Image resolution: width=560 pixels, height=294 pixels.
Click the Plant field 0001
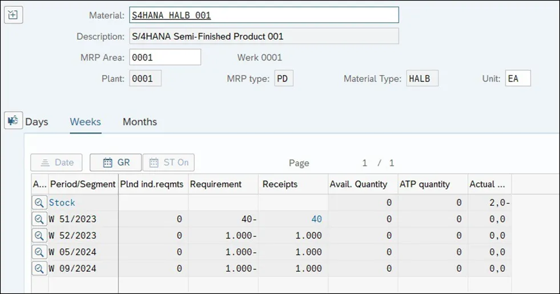click(x=145, y=79)
